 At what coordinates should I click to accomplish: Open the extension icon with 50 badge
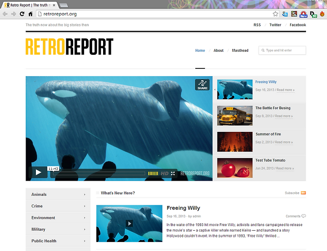tap(313, 14)
